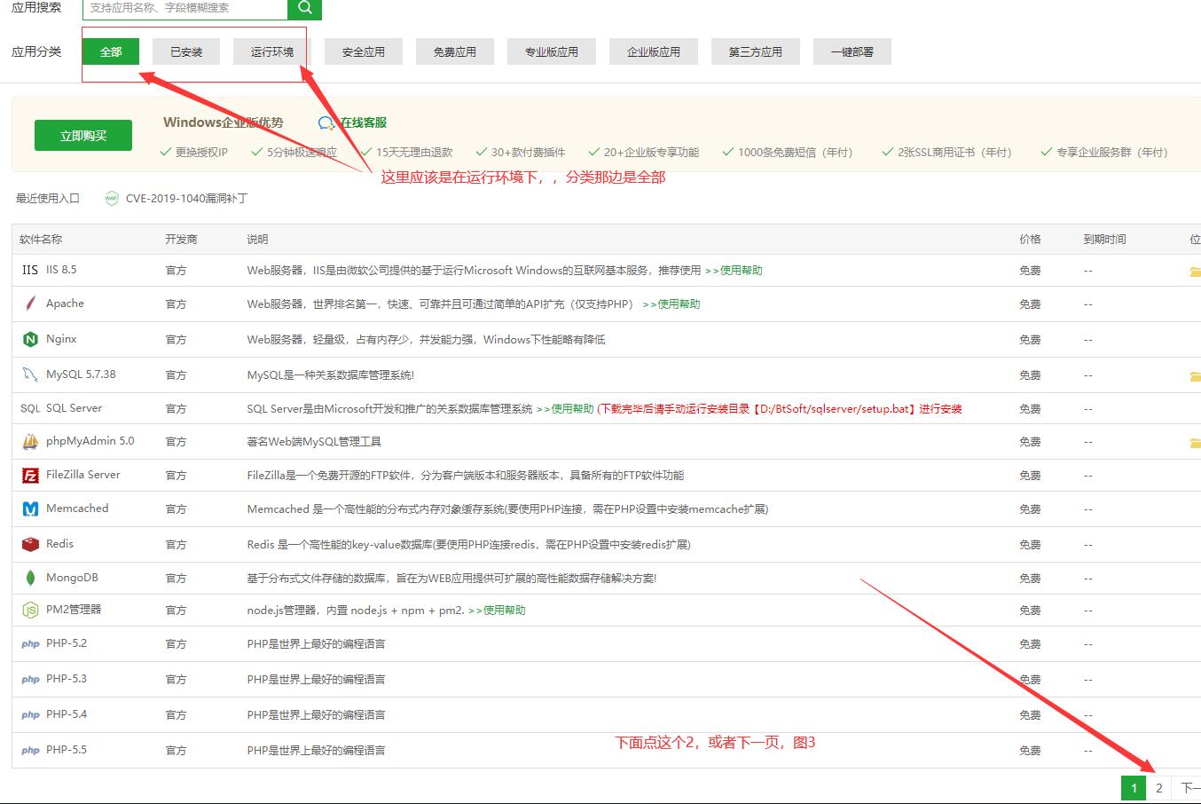Screen dimensions: 1201x804
Task: Click the MongoDB software name
Action: (x=72, y=578)
